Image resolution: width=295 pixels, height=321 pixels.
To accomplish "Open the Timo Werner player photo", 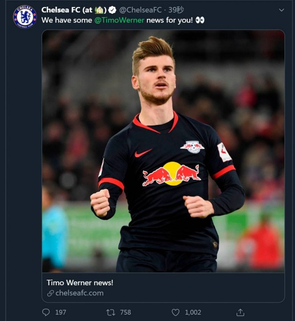I will 163,151.
